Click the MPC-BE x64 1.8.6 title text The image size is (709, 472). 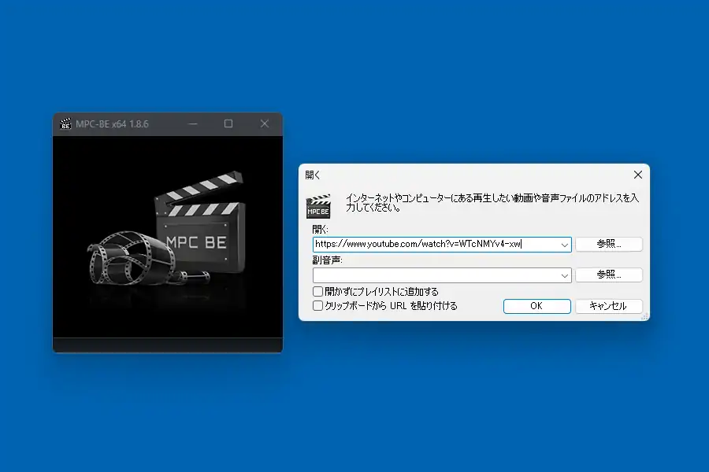click(x=112, y=124)
